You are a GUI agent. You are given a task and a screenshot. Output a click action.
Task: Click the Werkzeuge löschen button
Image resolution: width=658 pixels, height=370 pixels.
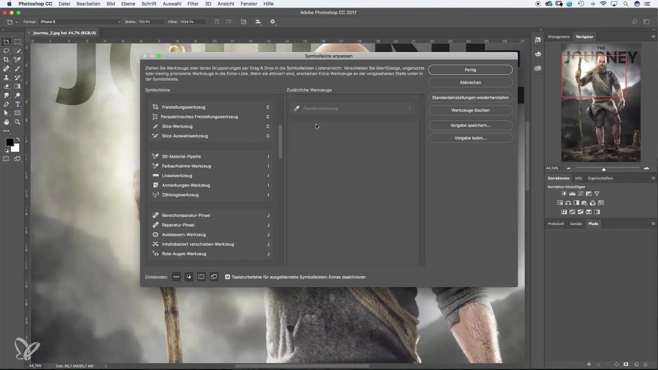470,110
